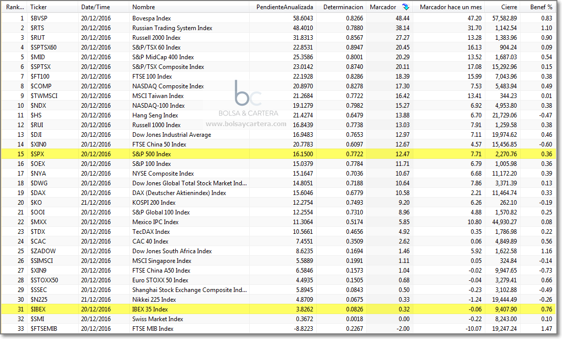This screenshot has height=339, width=562.
Task: Click the MSCI Singapore Index name
Action: [161, 260]
